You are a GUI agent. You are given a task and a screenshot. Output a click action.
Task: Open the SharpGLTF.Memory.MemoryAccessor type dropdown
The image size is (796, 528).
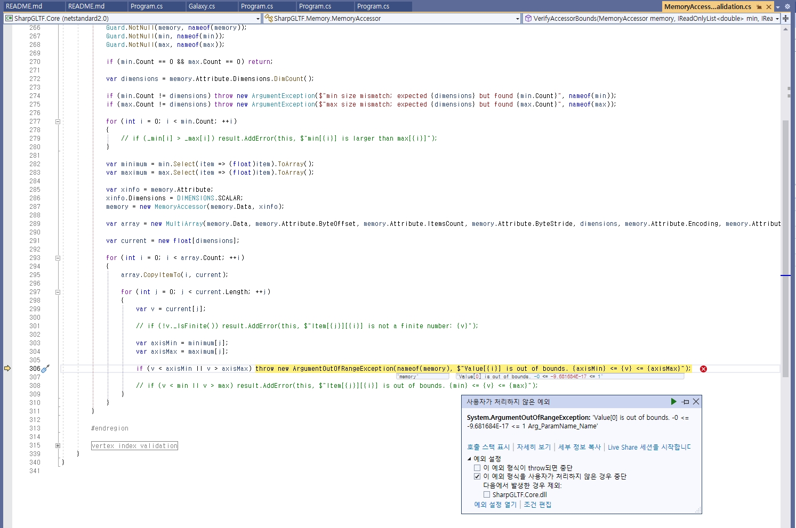(x=517, y=19)
